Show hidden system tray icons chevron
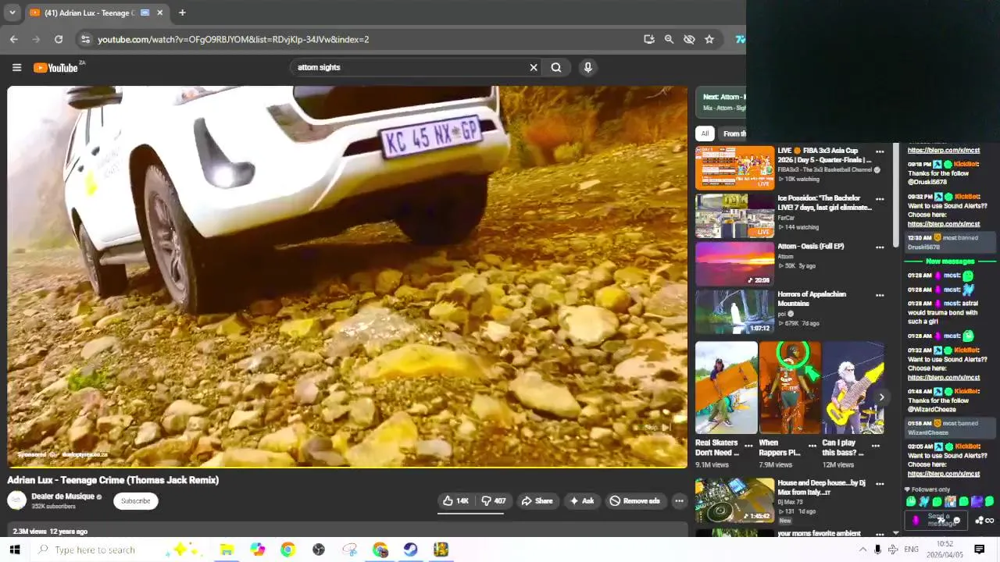 tap(862, 550)
